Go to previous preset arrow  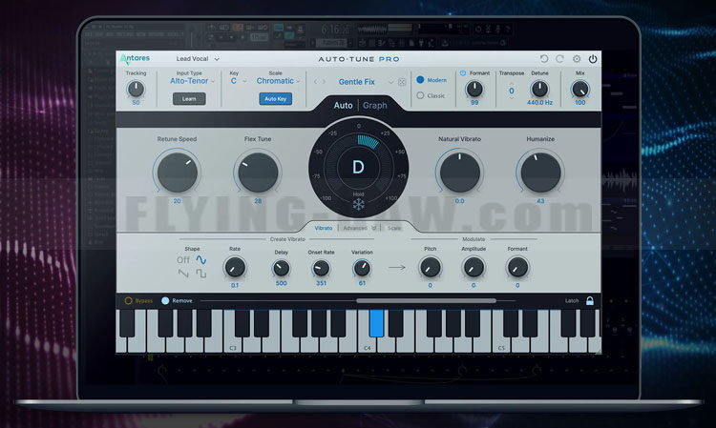pyautogui.click(x=316, y=82)
